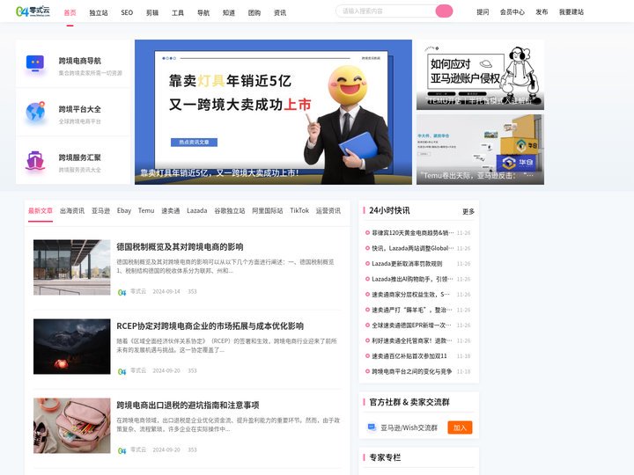Click the 04 零式云 site logo
The width and height of the screenshot is (634, 475).
coord(33,11)
